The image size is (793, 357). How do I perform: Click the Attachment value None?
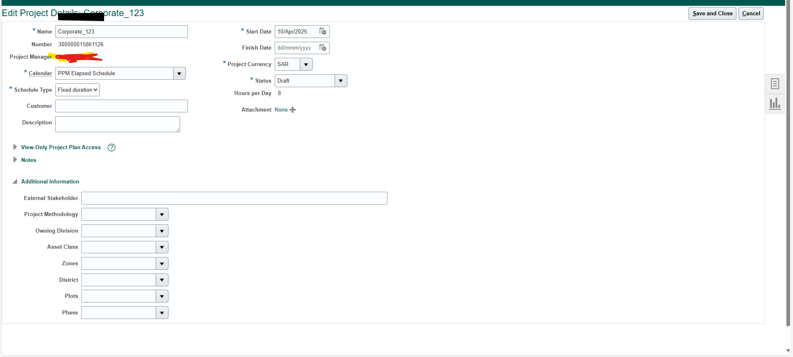281,110
